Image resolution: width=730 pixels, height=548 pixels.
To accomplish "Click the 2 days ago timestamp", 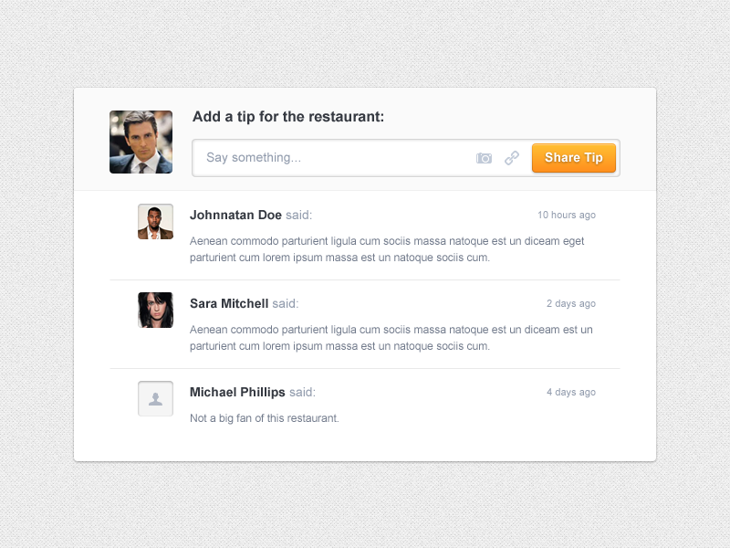I will tap(571, 303).
